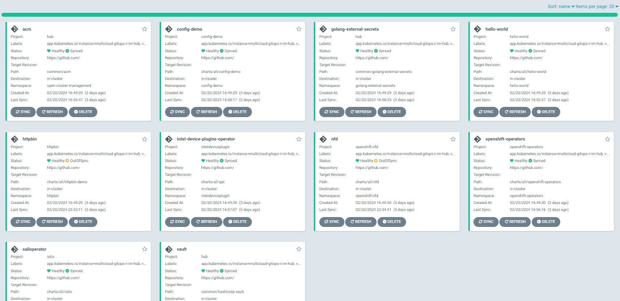This screenshot has height=301, width=620.
Task: Click the sailoperator application icon
Action: click(x=15, y=249)
